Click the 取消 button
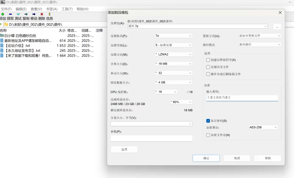Viewport: 294px width, 178px height. coord(237,158)
